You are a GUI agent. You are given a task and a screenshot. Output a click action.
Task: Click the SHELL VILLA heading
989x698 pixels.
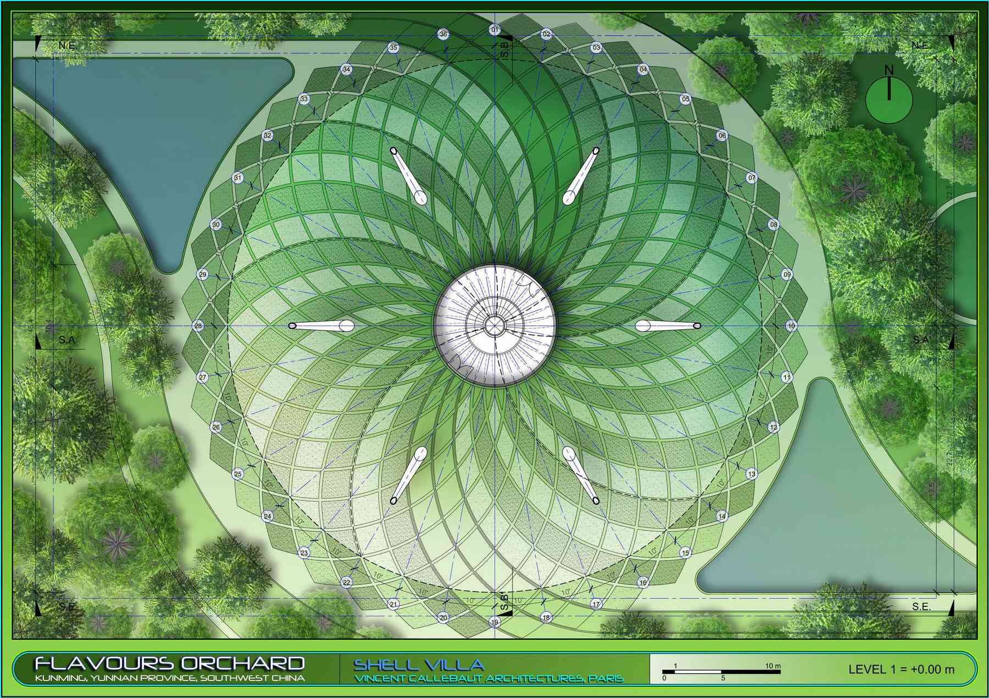click(419, 665)
